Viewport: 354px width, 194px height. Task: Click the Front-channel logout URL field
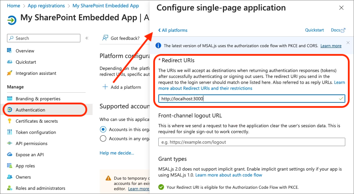point(252,142)
